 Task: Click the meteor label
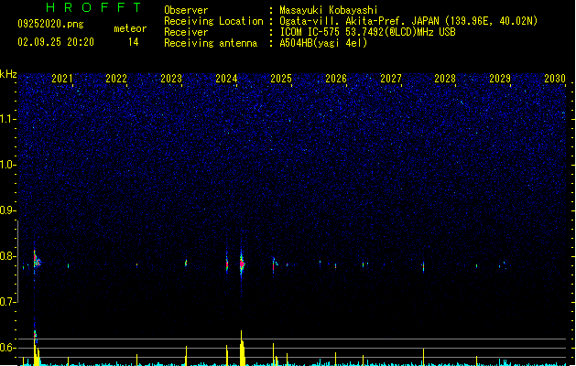130,28
